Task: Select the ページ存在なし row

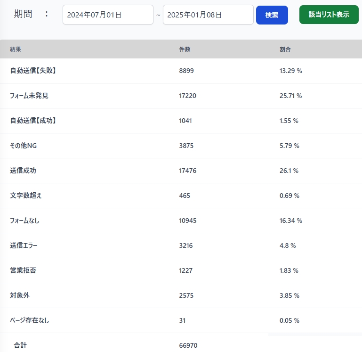Action: [x=30, y=320]
